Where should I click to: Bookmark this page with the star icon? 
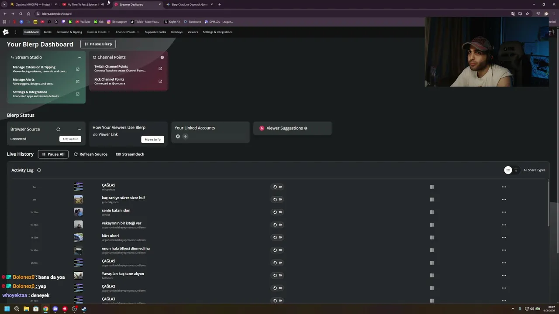coord(527,14)
